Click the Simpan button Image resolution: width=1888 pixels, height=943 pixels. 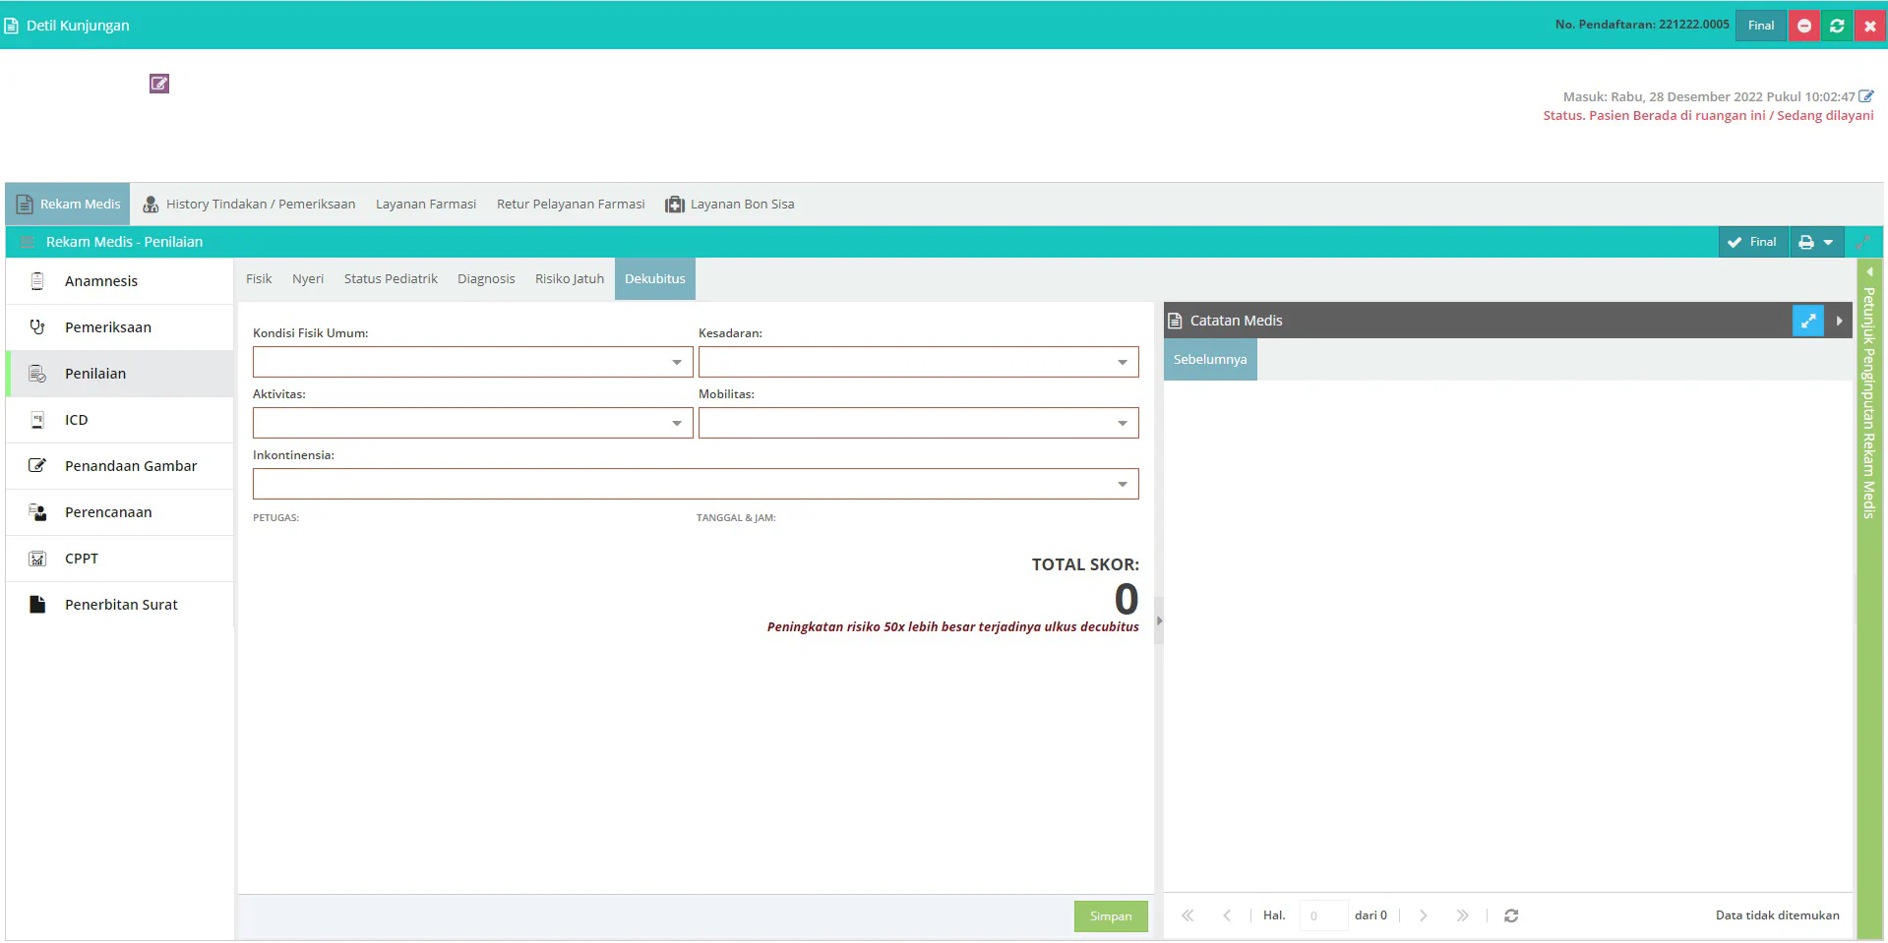click(1111, 916)
